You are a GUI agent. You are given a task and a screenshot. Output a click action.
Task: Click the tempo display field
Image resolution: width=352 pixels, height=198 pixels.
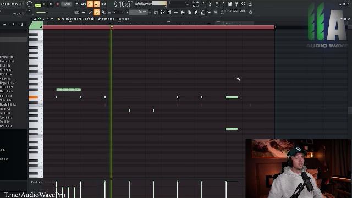click(x=66, y=4)
